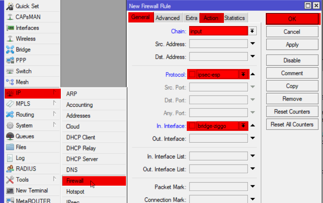323x203 pixels.
Task: Click the Log icon in sidebar
Action: point(10,158)
